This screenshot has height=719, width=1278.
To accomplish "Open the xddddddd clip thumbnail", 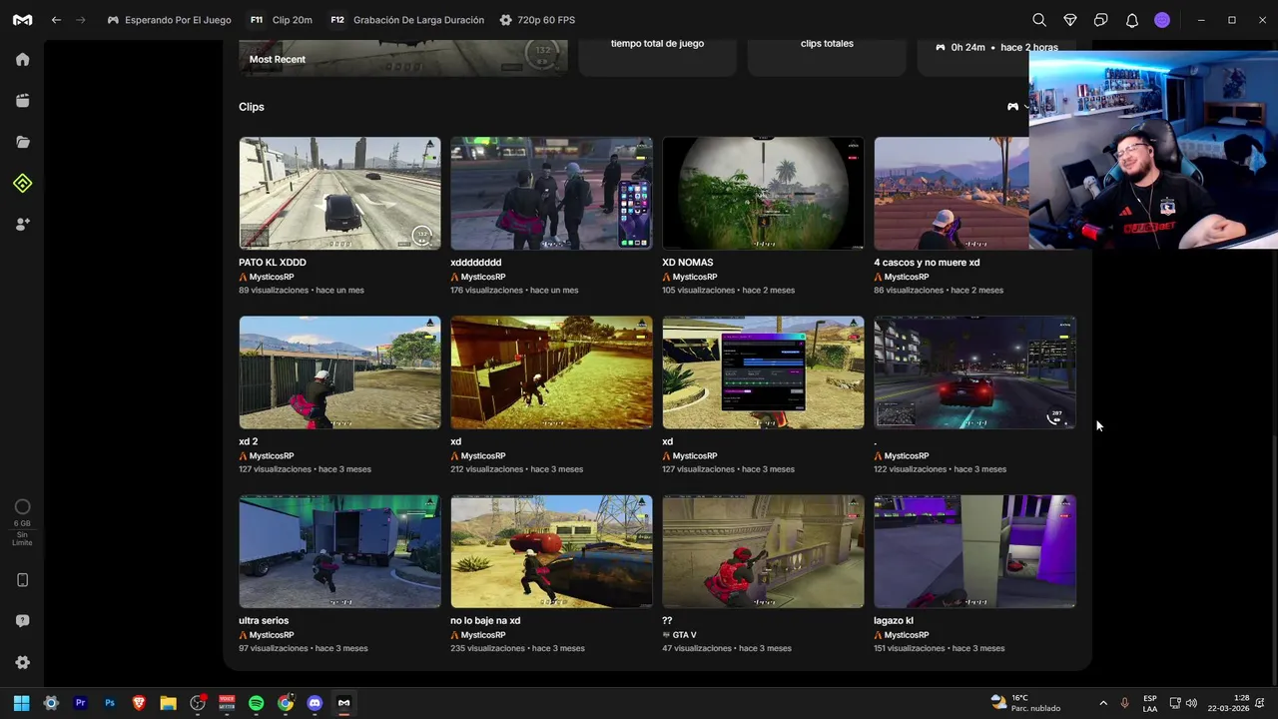I will 551,193.
